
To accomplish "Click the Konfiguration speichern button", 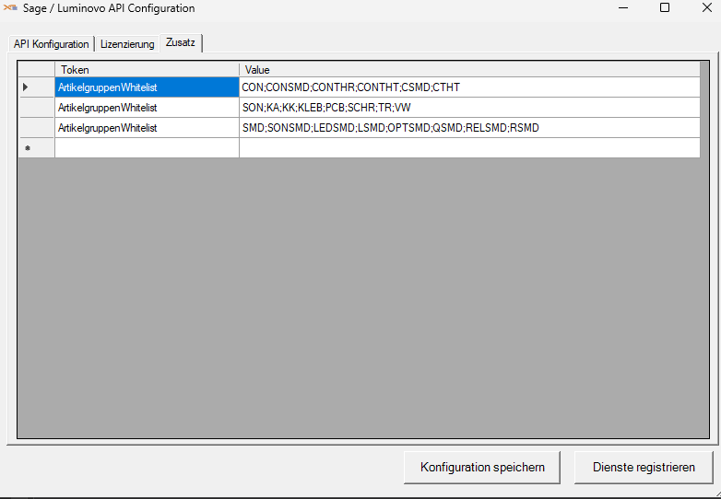I will click(x=482, y=467).
